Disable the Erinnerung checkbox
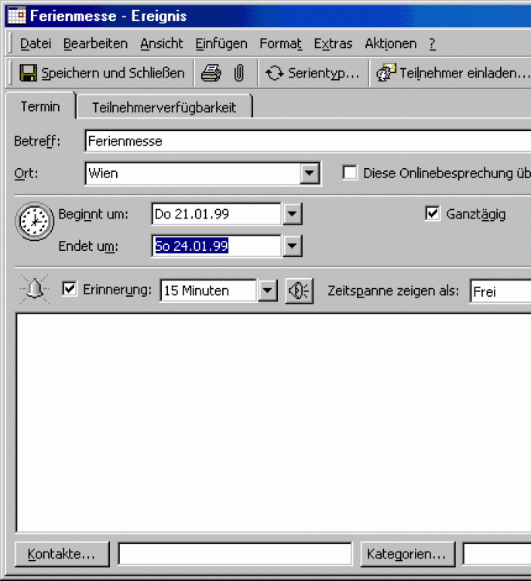Viewport: 531px width, 581px height. [70, 290]
